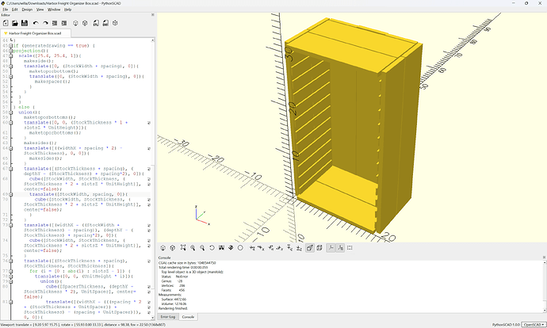This screenshot has height=328, width=547.
Task: Click the Viewport translate status text
Action: coord(83,325)
